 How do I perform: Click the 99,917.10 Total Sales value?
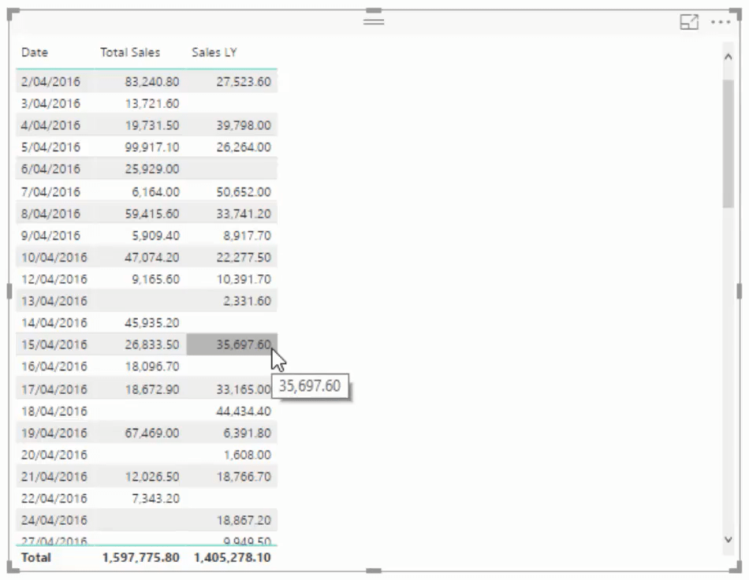pyautogui.click(x=152, y=147)
